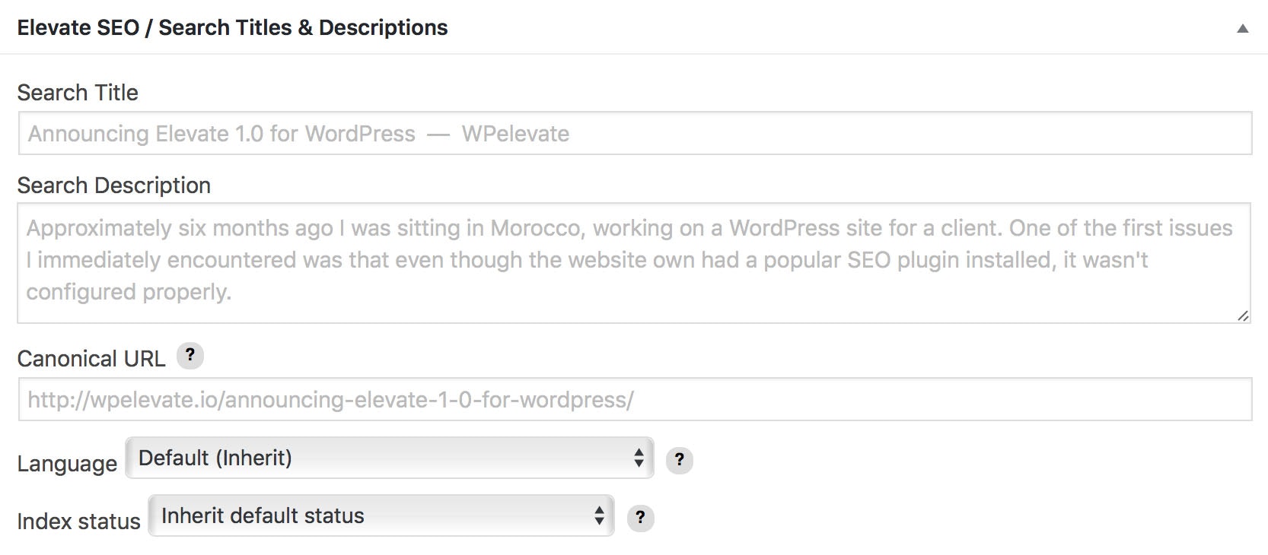Select the Search Description label

(115, 185)
